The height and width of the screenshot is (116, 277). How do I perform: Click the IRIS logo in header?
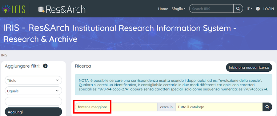(x=14, y=9)
